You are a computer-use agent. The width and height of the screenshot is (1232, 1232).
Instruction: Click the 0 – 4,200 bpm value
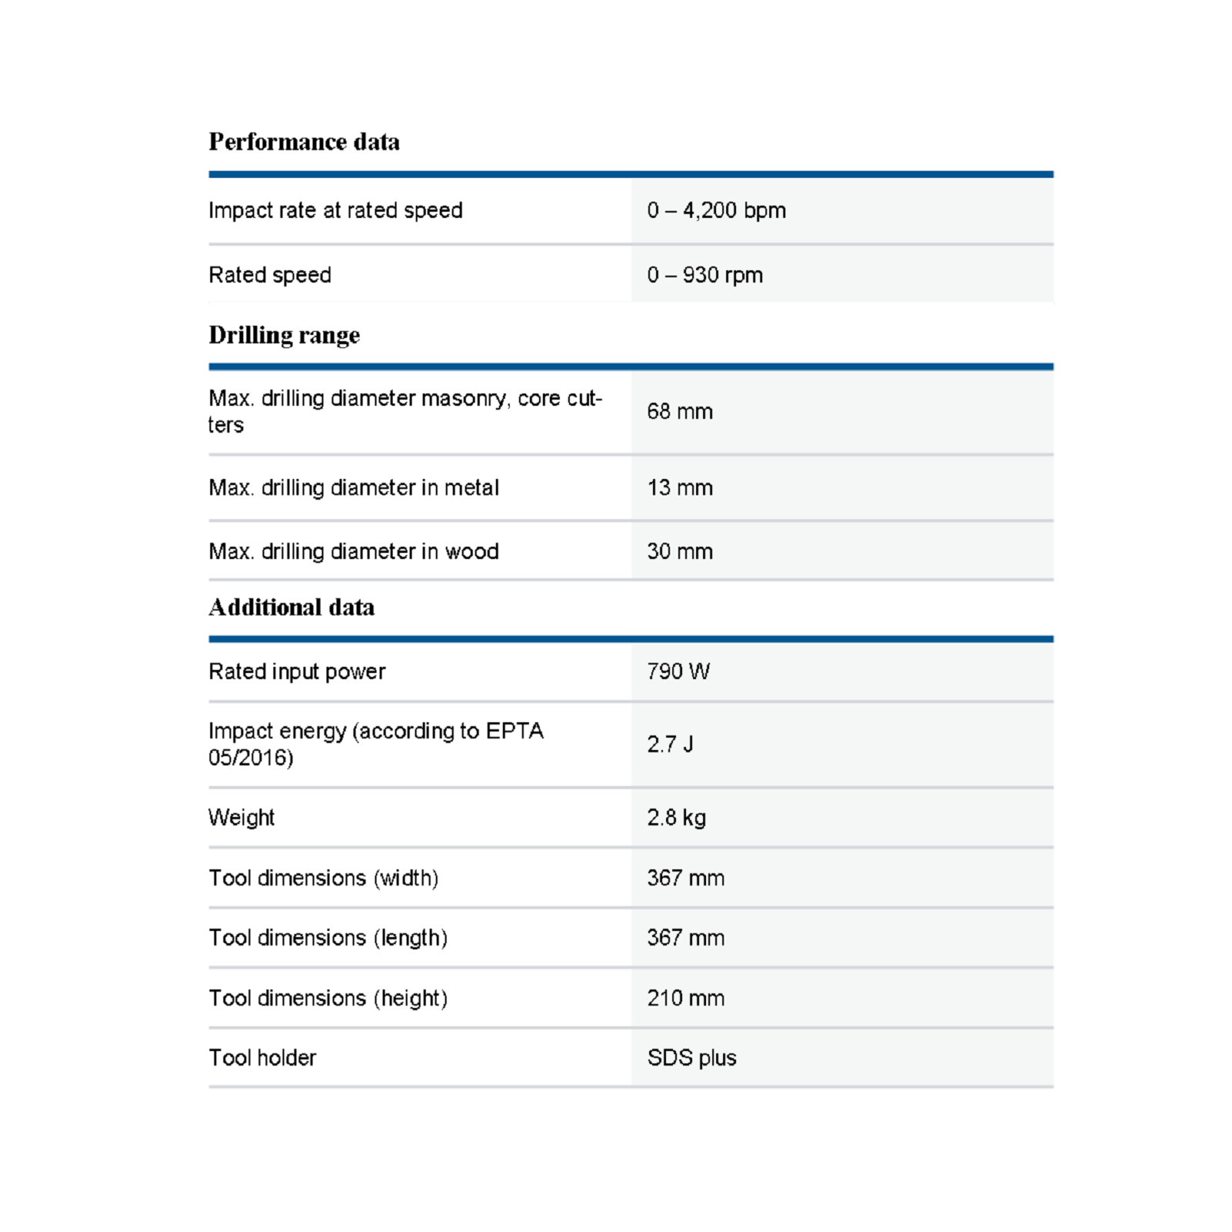[716, 210]
